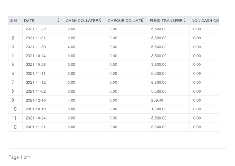Click the date 2021-12-16 in row 9
Image resolution: width=235 pixels, height=166 pixels.
[35, 100]
